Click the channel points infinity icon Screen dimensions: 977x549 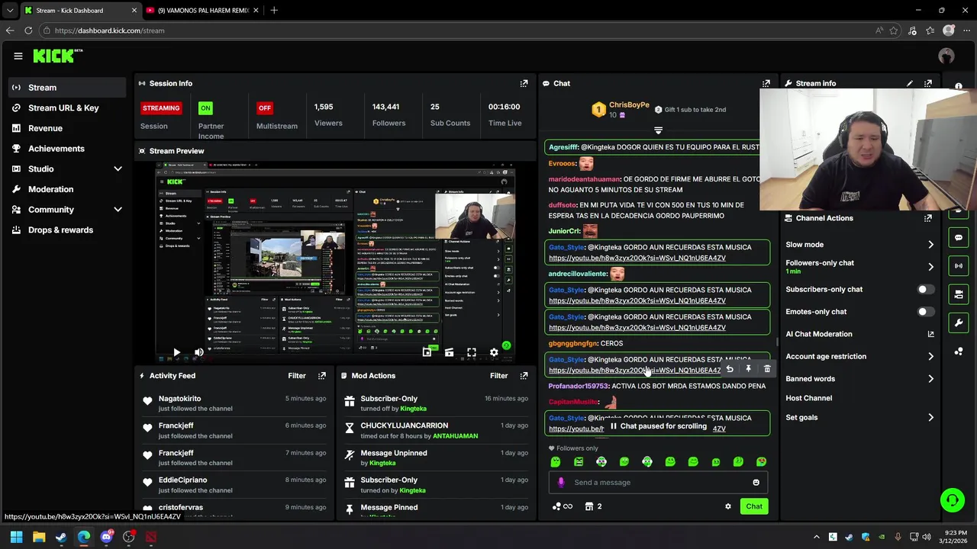click(562, 506)
